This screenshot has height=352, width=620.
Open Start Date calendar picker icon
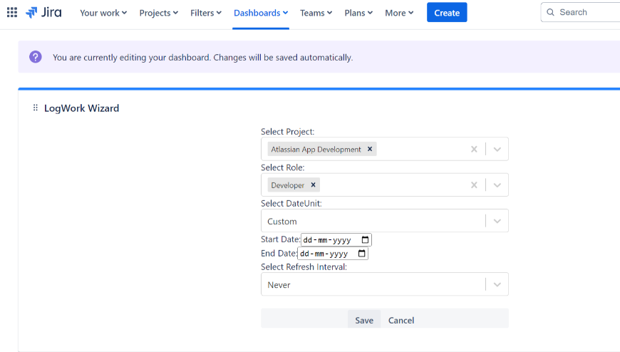click(366, 240)
